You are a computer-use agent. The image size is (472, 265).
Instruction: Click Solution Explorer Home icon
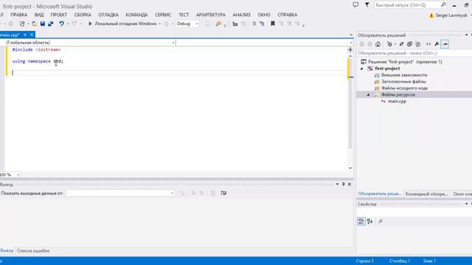pos(378,44)
